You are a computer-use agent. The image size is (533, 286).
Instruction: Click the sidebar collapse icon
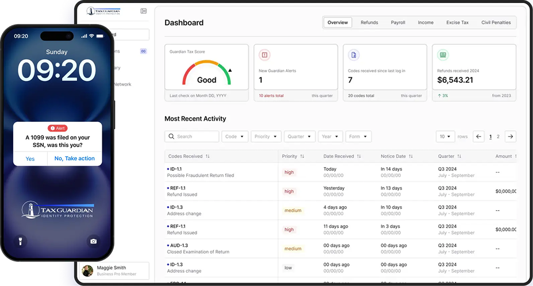point(143,11)
